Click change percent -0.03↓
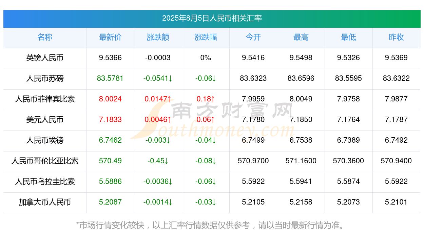Viewport: 424px width, 236px height. (x=206, y=202)
